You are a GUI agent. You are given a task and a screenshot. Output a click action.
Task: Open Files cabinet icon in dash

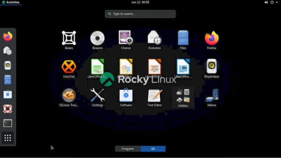coord(7,80)
